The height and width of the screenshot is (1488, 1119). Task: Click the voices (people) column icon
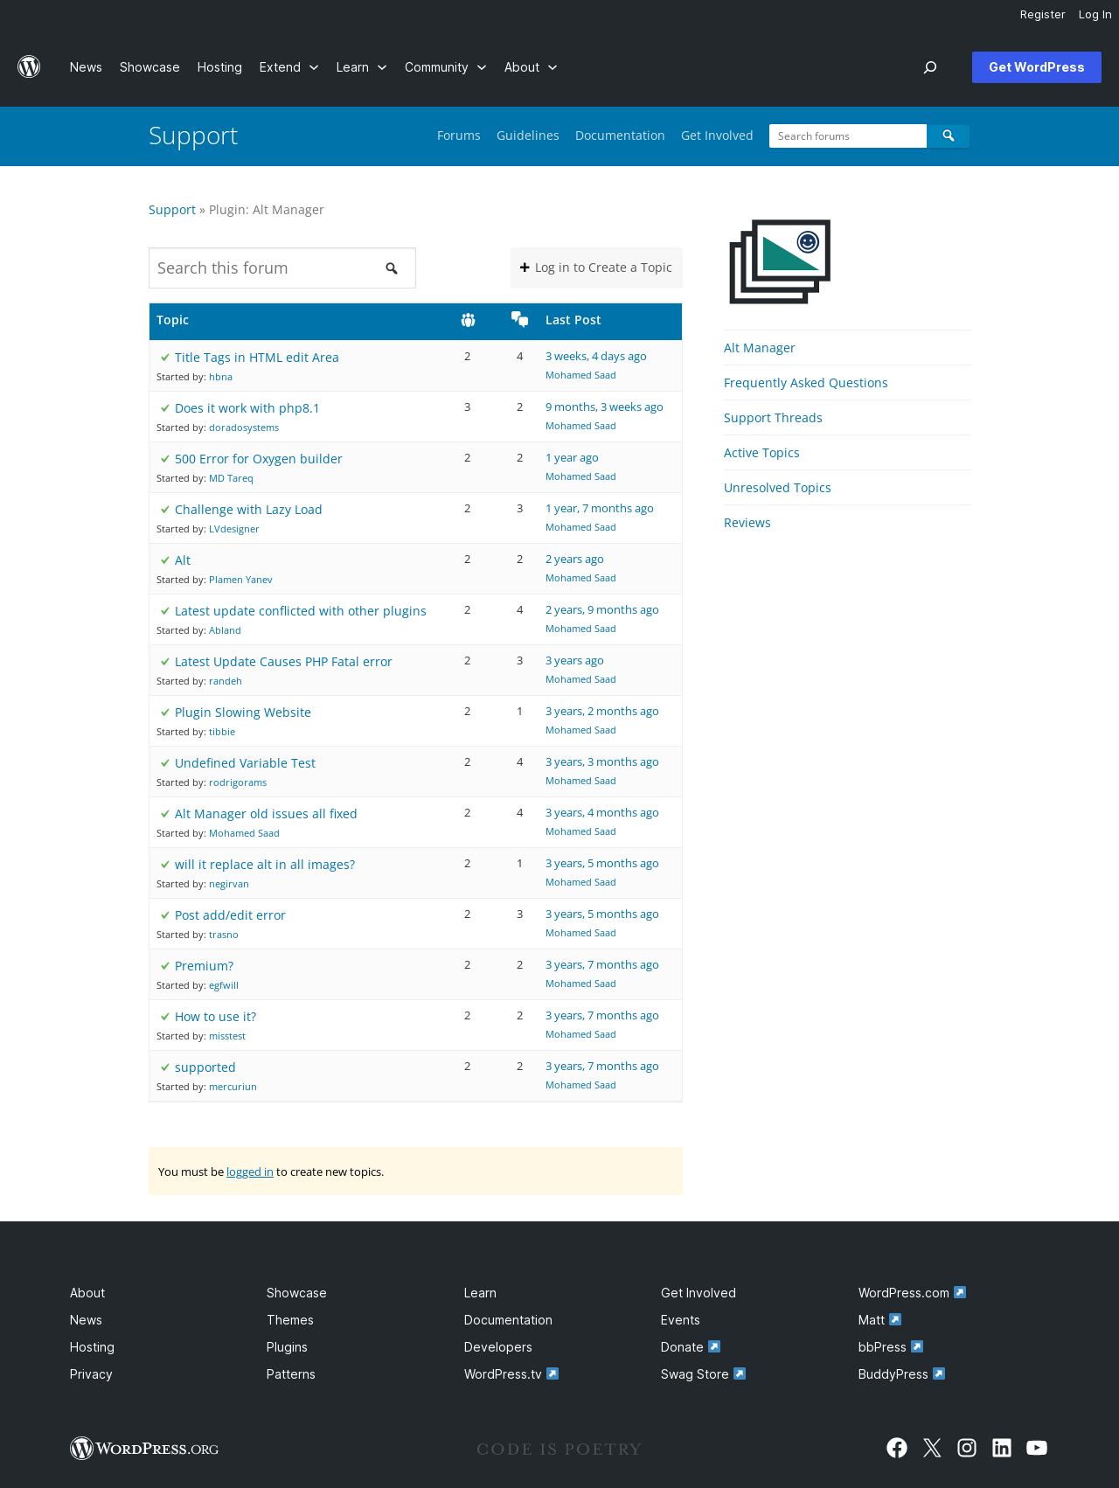click(468, 320)
